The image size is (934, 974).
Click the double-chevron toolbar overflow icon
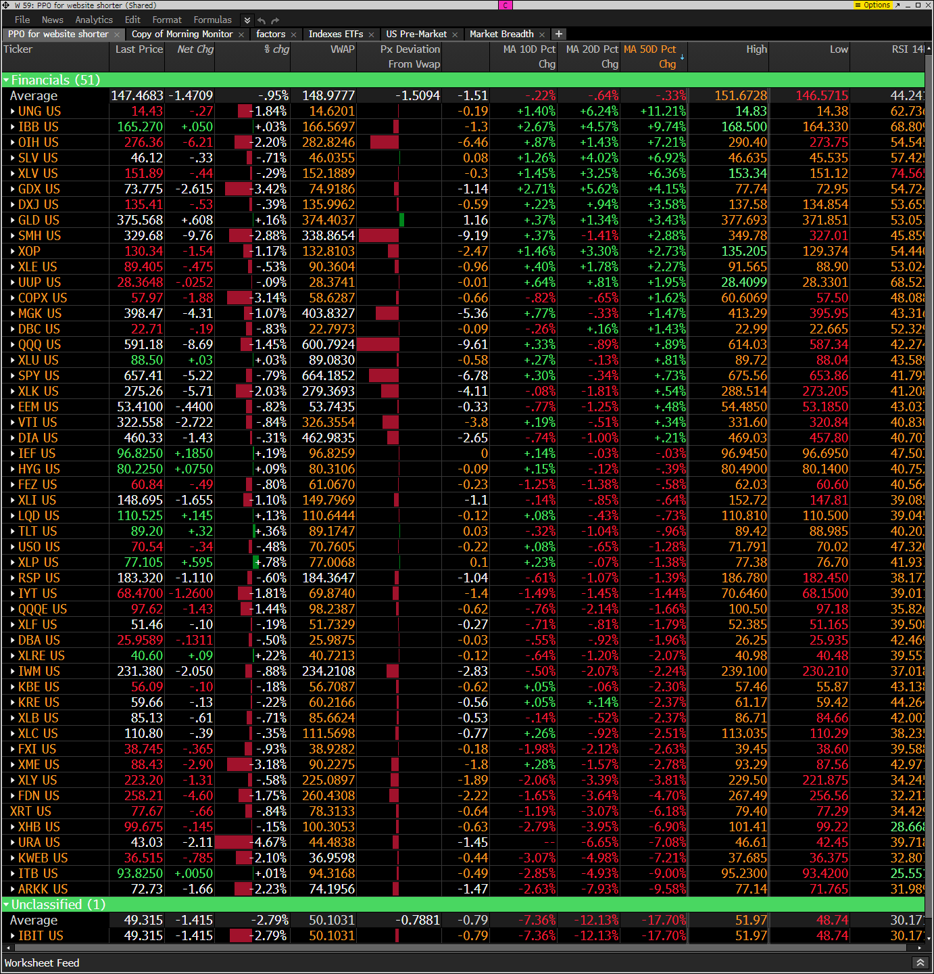[x=247, y=20]
